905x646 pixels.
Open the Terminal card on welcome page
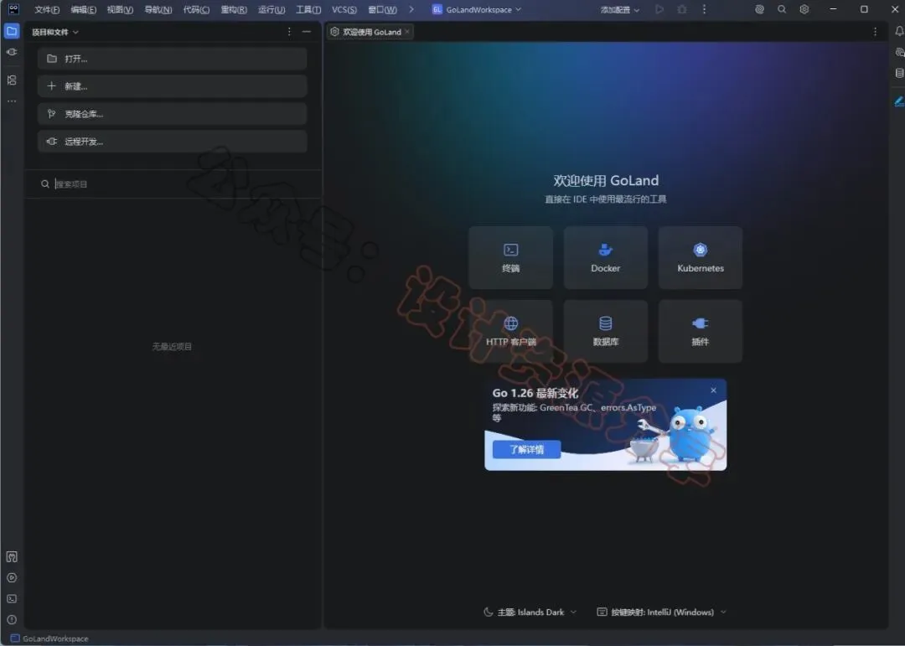click(511, 257)
